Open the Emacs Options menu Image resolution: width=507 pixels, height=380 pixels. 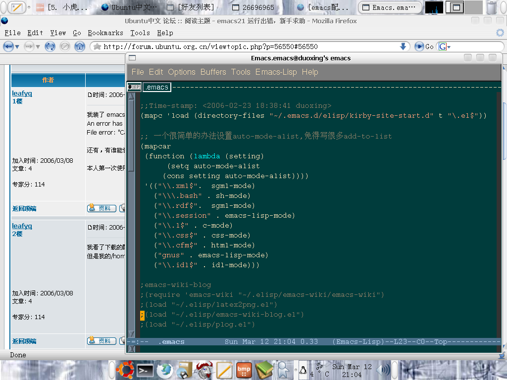pos(182,72)
